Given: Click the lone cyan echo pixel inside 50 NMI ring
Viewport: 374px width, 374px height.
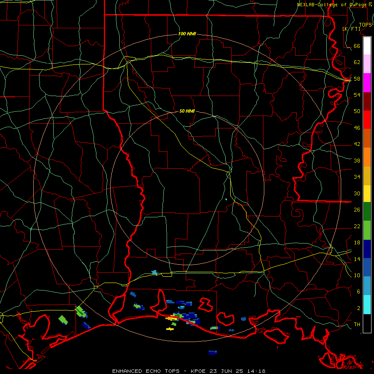Looking at the screenshot, I should pyautogui.click(x=226, y=199).
